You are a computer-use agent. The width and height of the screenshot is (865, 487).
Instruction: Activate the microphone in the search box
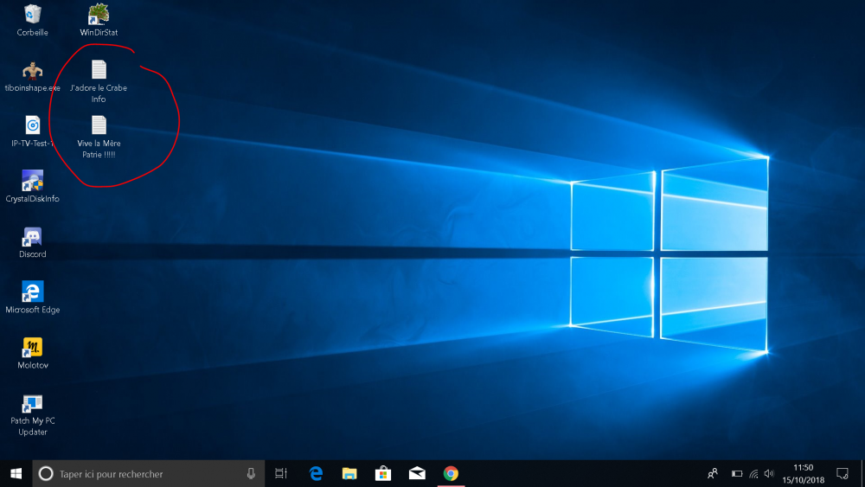click(251, 473)
